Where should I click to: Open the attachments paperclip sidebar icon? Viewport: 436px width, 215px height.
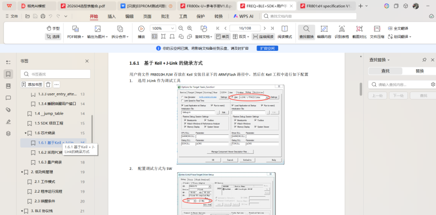pos(9,110)
